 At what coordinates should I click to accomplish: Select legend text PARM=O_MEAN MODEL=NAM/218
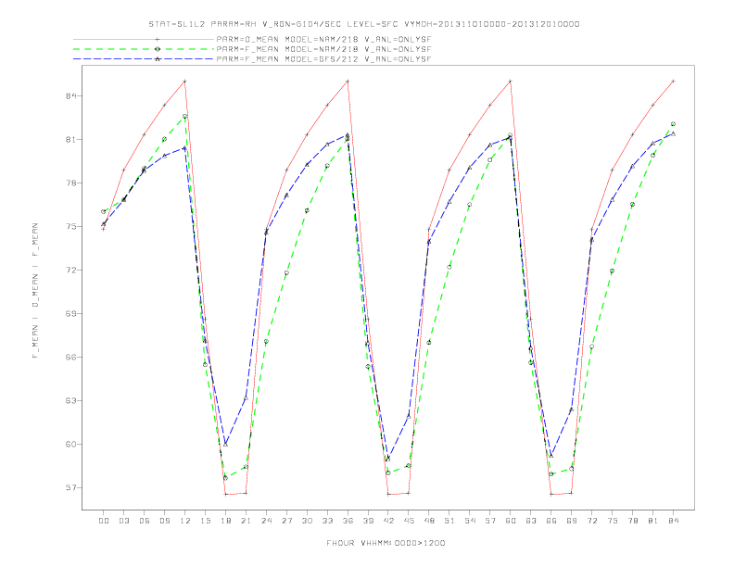click(323, 39)
